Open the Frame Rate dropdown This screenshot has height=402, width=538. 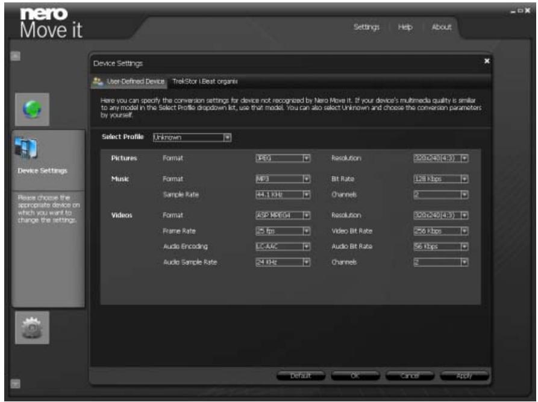coord(283,231)
